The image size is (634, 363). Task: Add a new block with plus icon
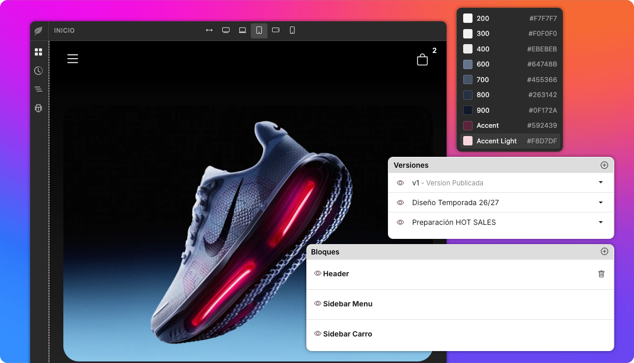coord(604,251)
